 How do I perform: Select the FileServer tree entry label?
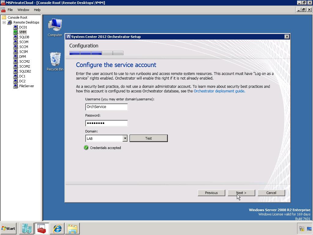(x=27, y=86)
